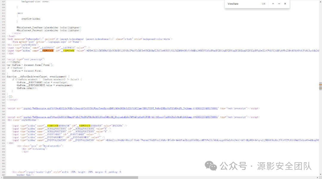322x179 pixels.
Task: Click the if (!theForm) line
Action: [x=16, y=68]
